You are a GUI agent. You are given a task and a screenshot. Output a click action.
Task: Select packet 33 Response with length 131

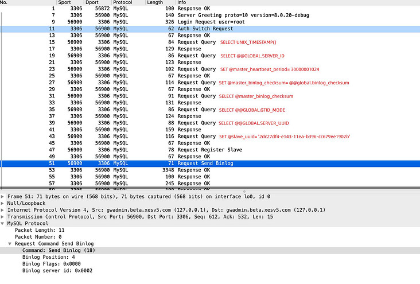pyautogui.click(x=210, y=103)
